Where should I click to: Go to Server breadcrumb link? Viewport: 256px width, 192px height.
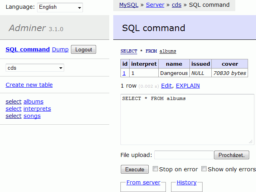tap(155, 5)
